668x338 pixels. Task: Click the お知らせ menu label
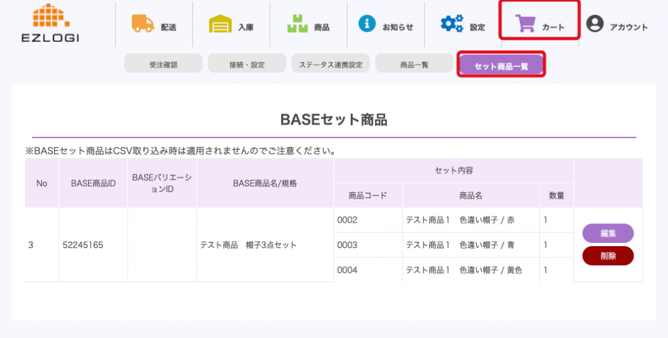coord(398,27)
